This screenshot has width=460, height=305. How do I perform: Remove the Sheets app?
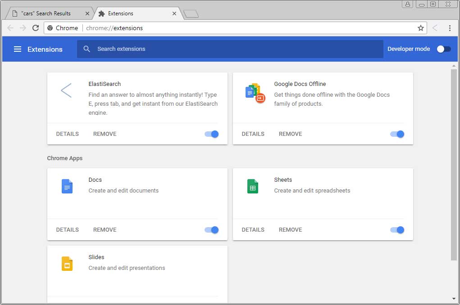click(291, 230)
